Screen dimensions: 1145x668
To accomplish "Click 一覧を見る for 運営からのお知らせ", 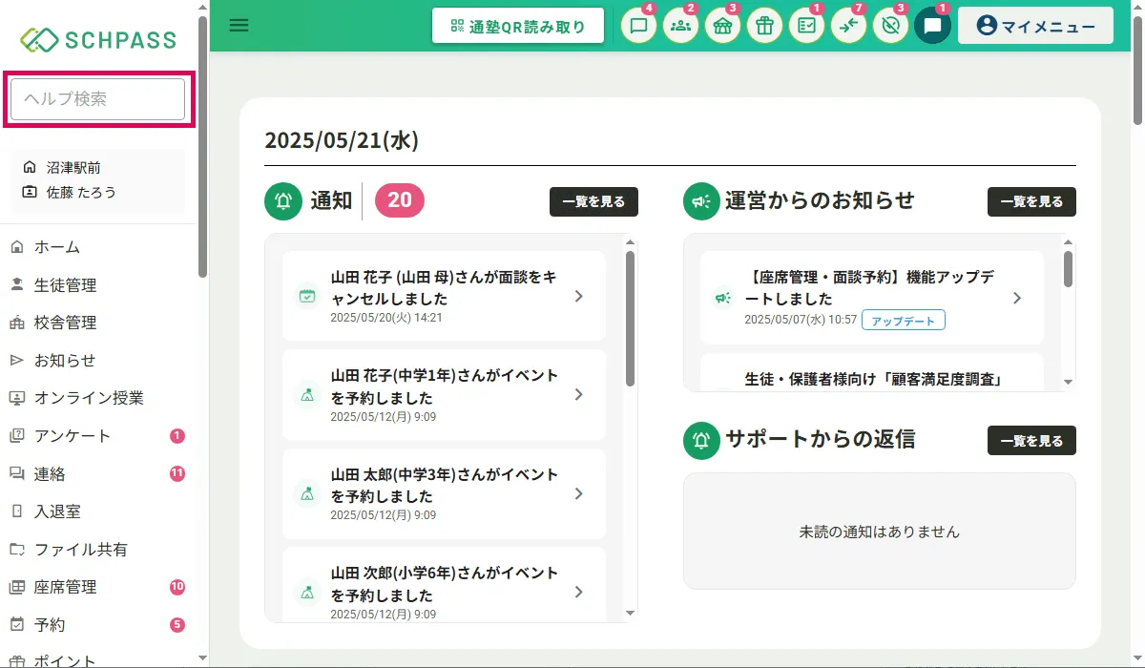I will [x=1031, y=201].
